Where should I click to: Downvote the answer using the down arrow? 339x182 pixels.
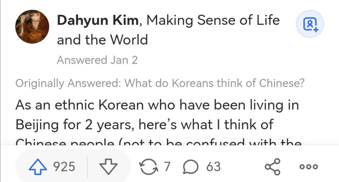click(108, 167)
